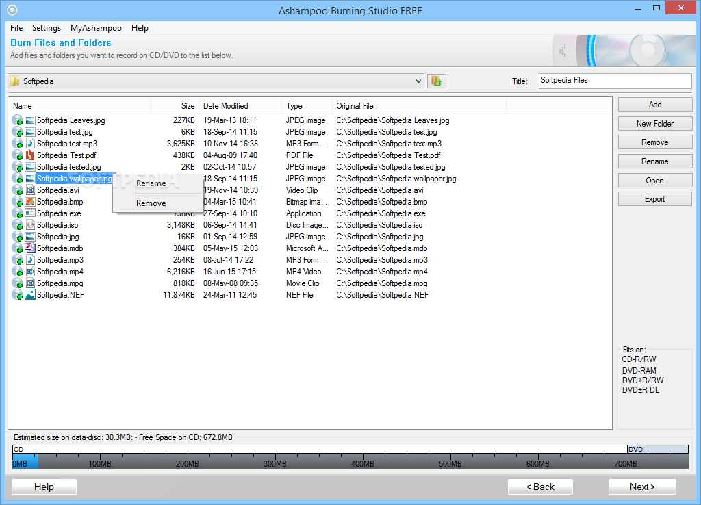The image size is (701, 505).
Task: Sort the list by the Type column
Action: point(307,106)
